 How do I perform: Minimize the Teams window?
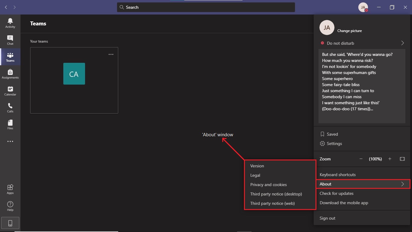tap(379, 7)
